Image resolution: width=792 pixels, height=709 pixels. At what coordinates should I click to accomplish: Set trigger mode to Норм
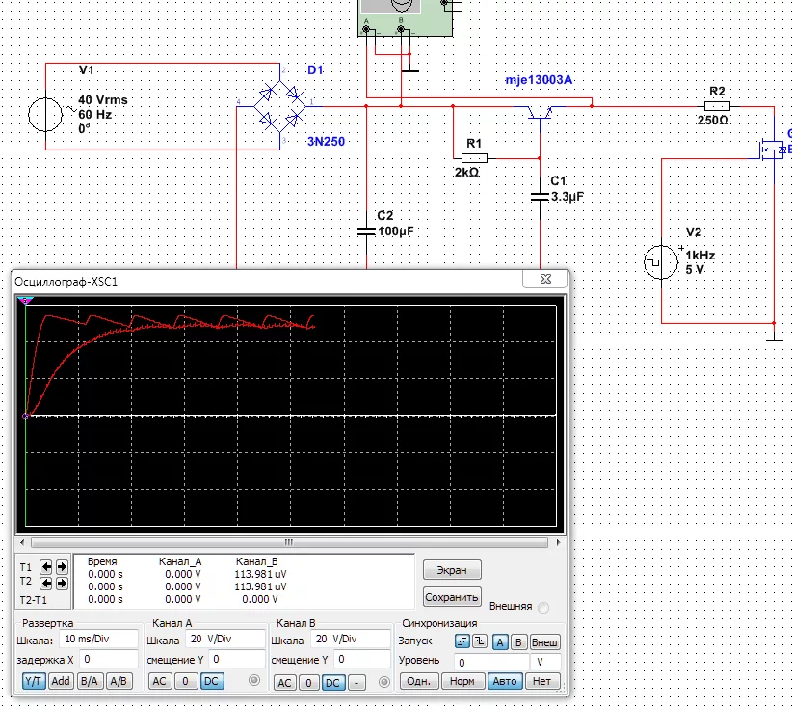click(x=462, y=682)
